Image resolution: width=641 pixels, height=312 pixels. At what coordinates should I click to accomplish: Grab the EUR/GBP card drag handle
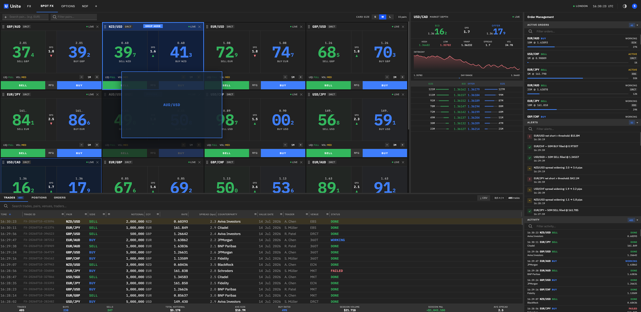click(x=105, y=162)
